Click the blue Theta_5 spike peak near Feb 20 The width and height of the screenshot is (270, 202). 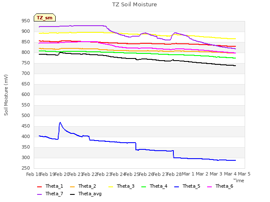60,122
